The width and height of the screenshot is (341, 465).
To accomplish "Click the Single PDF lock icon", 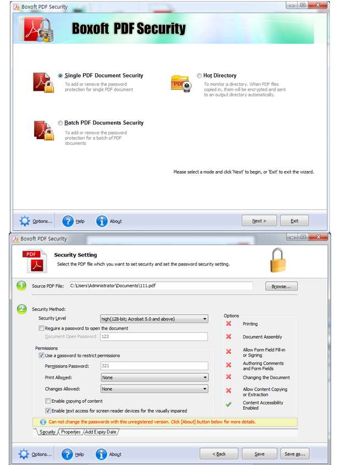I will click(43, 83).
